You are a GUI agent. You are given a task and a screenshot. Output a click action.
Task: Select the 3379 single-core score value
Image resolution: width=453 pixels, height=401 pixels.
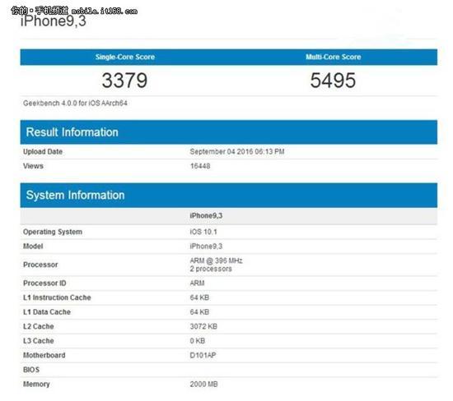pyautogui.click(x=124, y=81)
